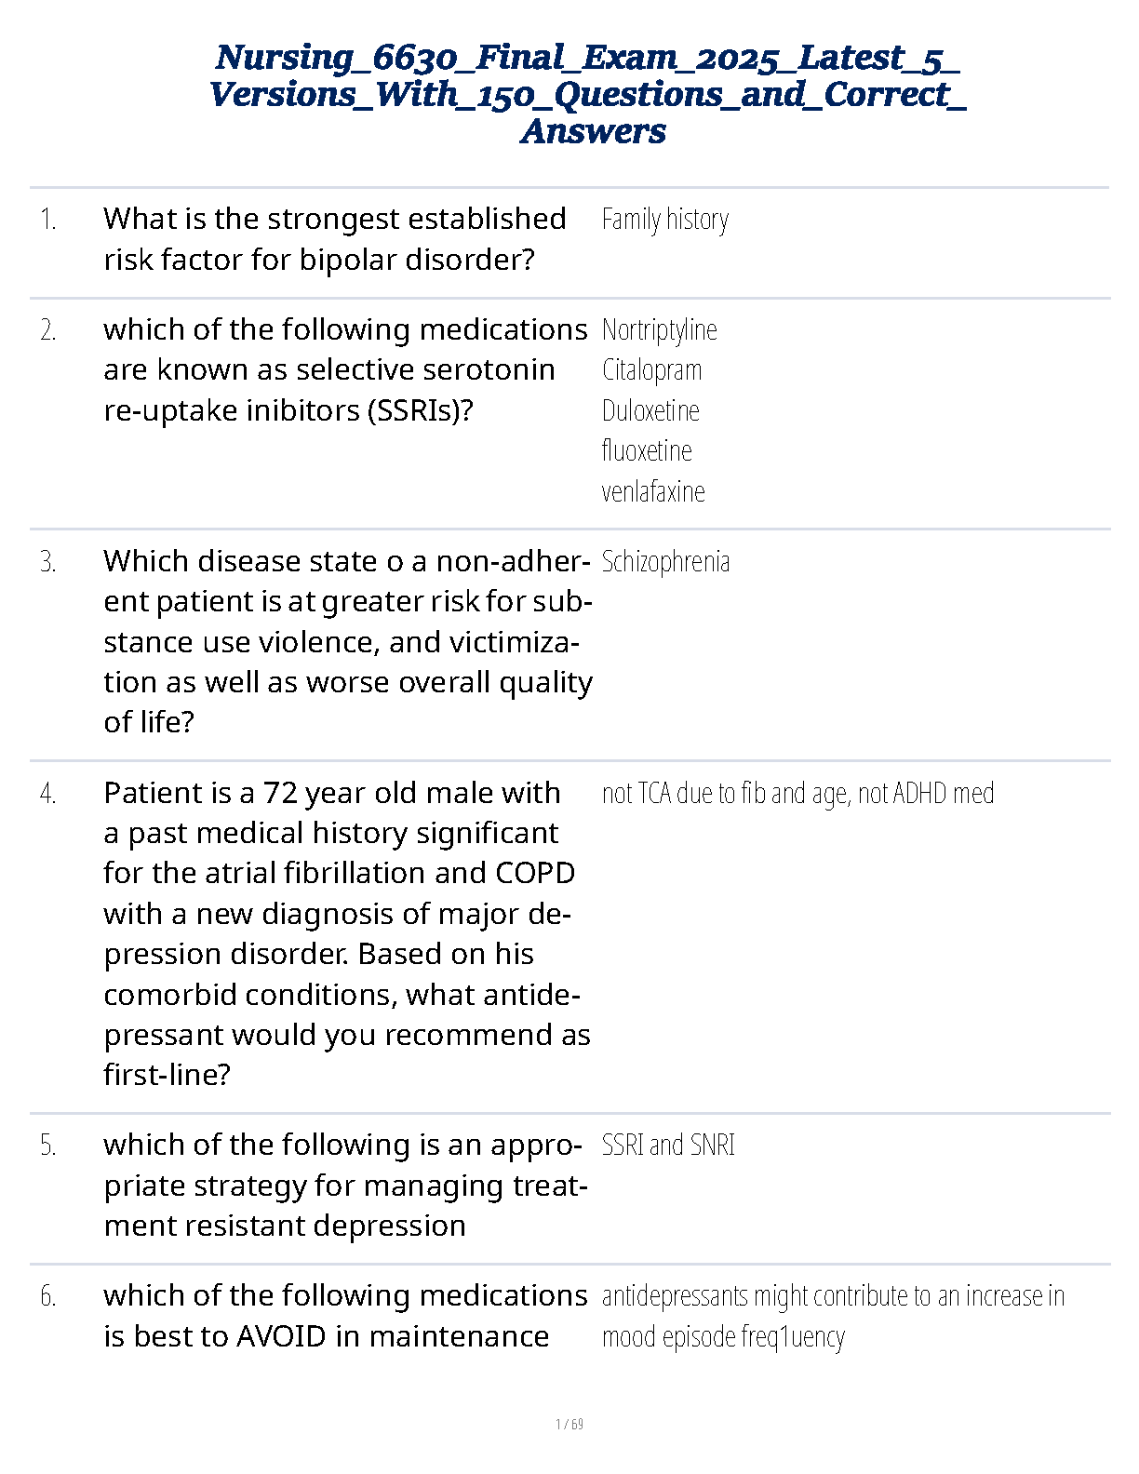Select the "Schizophrenia" answer

point(665,562)
